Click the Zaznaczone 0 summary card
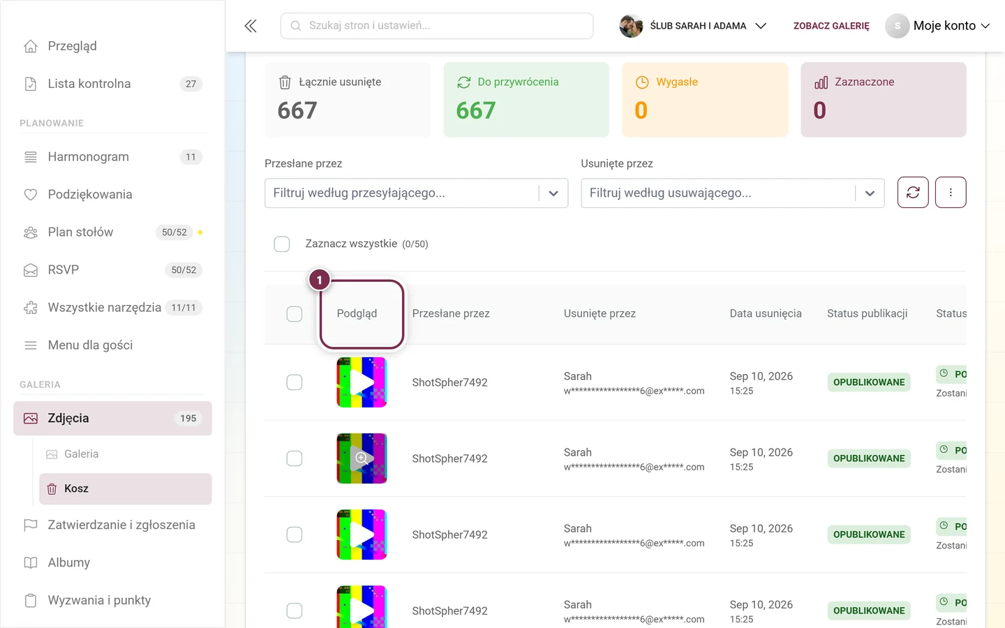Viewport: 1005px width, 628px height. tap(884, 100)
